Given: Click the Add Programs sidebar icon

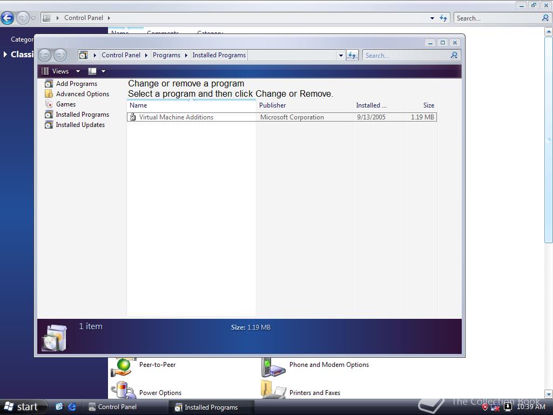Looking at the screenshot, I should click(49, 84).
